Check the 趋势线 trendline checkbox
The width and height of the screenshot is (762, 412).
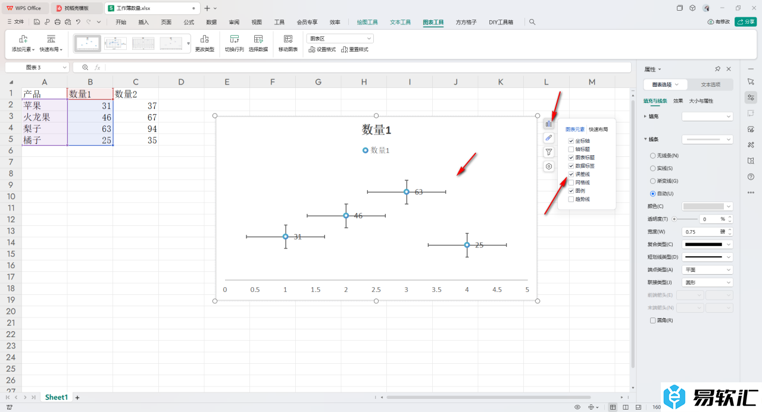(x=571, y=199)
